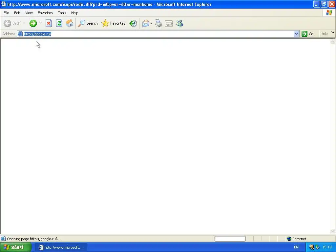The height and width of the screenshot is (252, 336).
Task: Click the Go button
Action: pyautogui.click(x=307, y=34)
